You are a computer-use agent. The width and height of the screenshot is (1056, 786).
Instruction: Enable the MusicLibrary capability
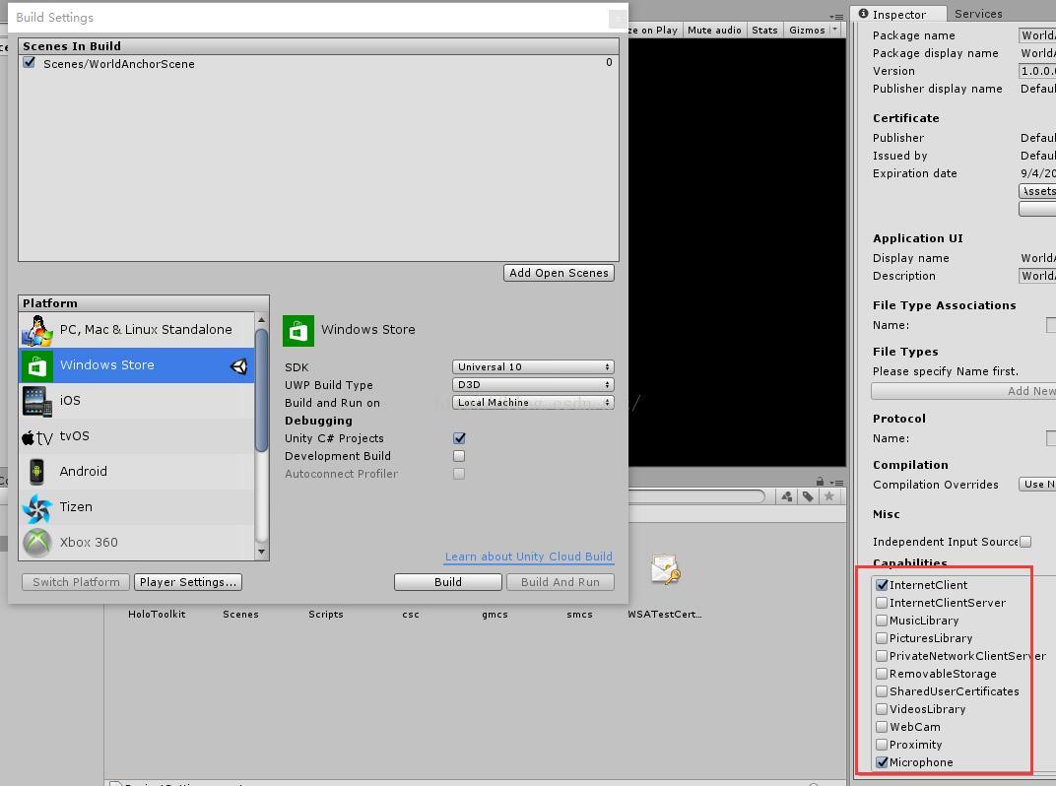coord(882,621)
